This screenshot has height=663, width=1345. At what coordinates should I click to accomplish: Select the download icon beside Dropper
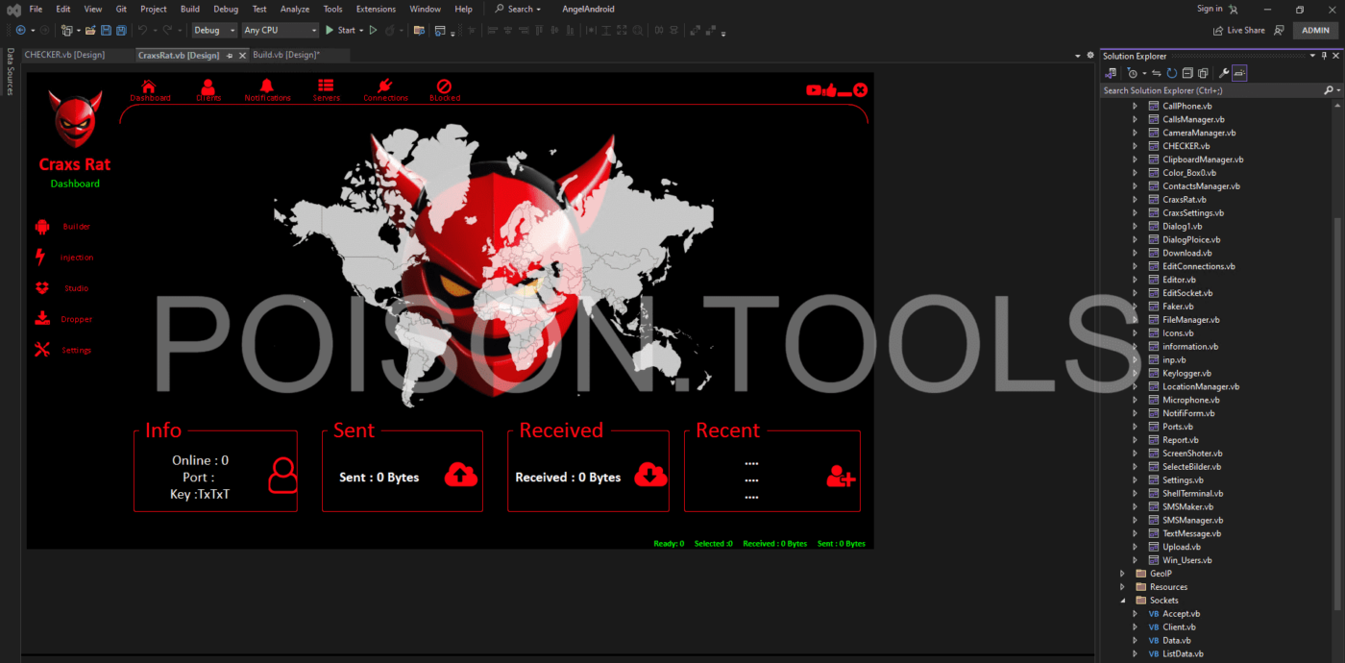pos(41,319)
